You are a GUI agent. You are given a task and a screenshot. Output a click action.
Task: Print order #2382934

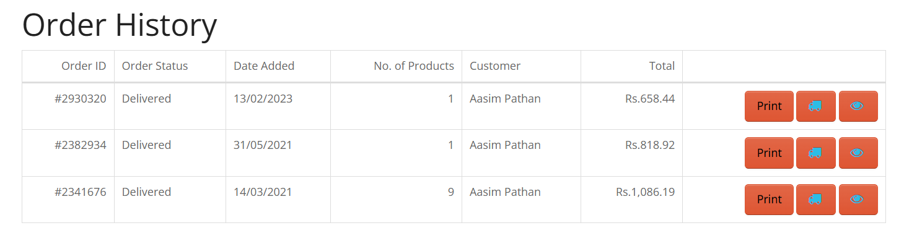coord(769,153)
